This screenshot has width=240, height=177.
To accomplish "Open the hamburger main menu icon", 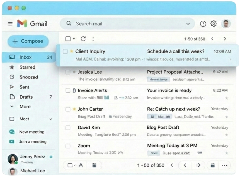I will pos(10,24).
